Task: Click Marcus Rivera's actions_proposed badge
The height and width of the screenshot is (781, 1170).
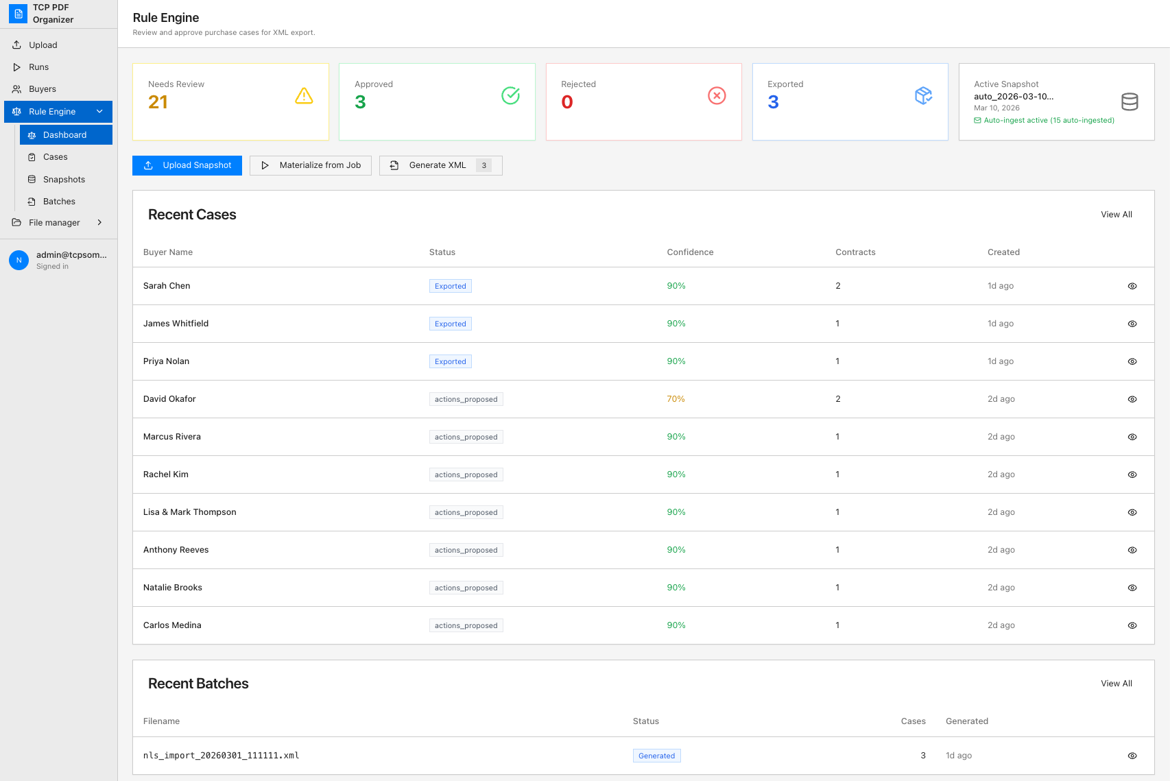Action: point(466,437)
